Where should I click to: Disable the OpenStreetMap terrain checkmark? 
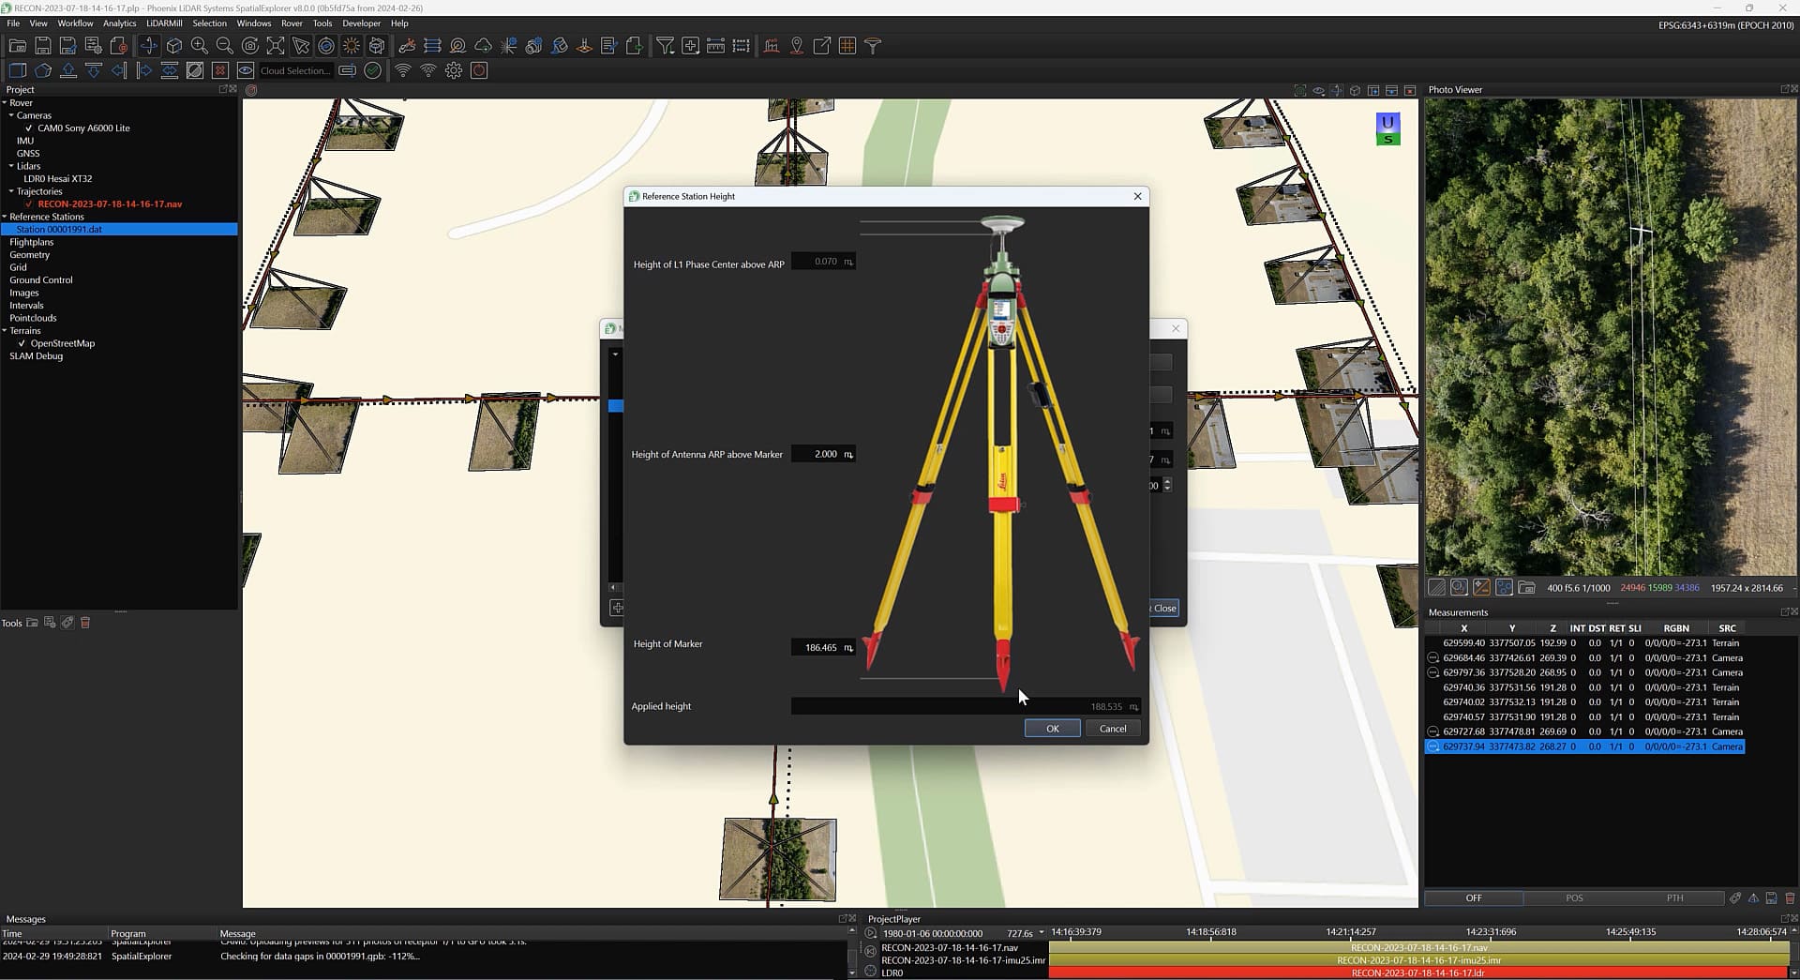pyautogui.click(x=22, y=343)
